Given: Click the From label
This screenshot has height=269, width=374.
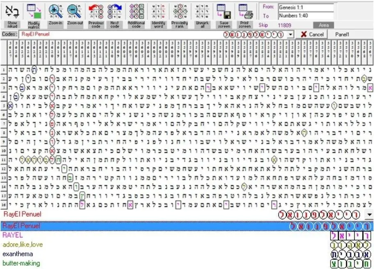Looking at the screenshot, I should click(268, 7).
